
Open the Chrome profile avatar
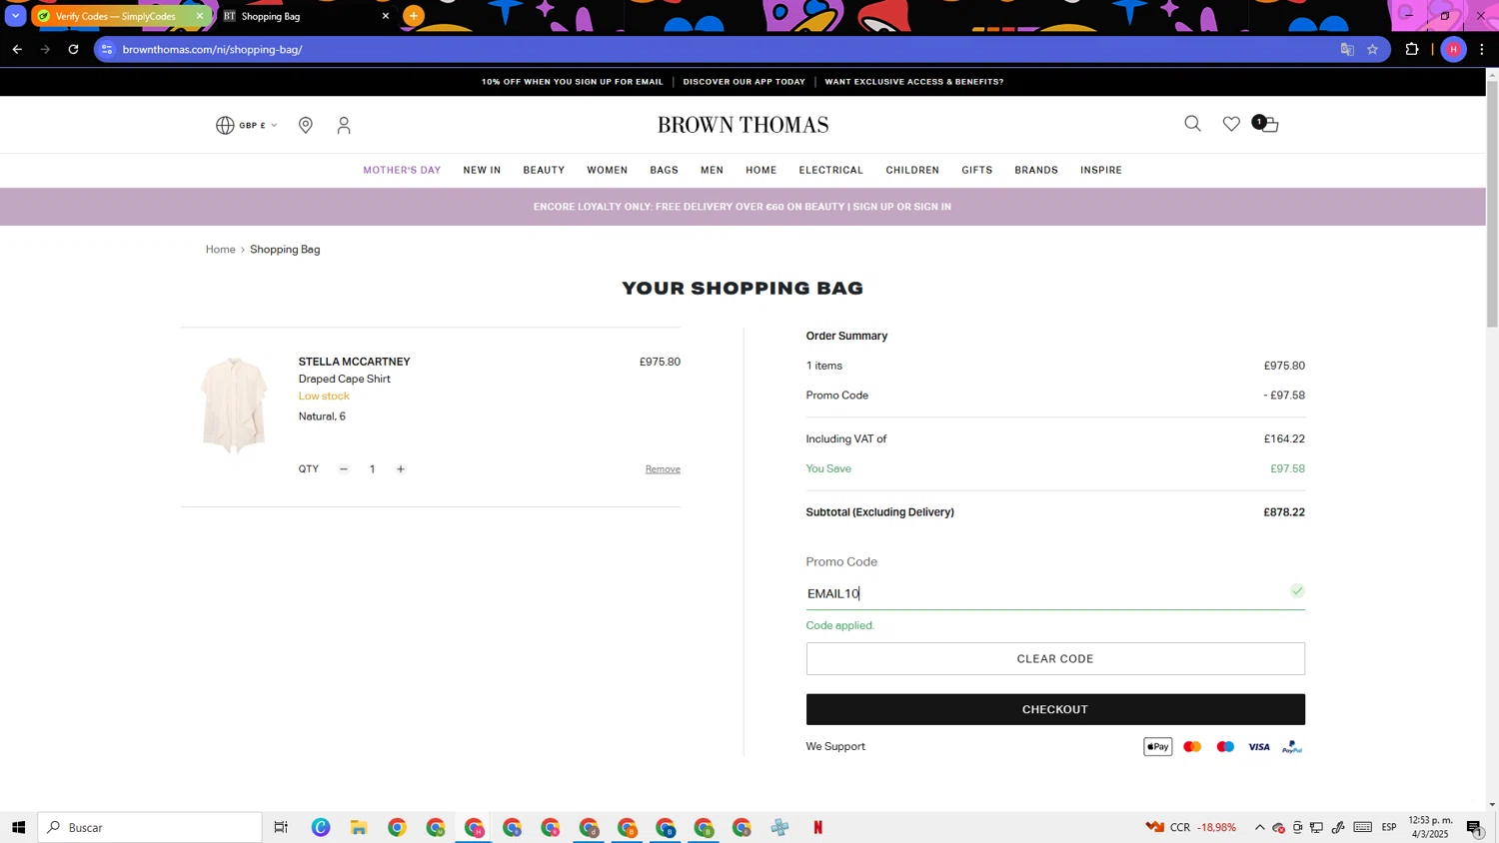[x=1454, y=49]
